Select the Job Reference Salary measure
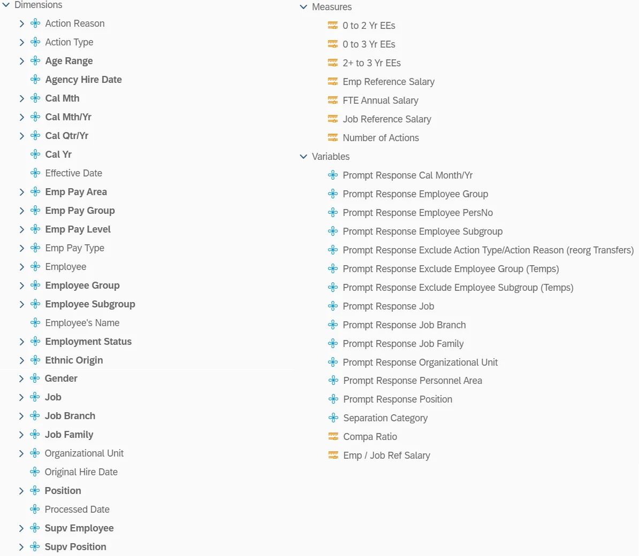The image size is (639, 556). tap(386, 119)
